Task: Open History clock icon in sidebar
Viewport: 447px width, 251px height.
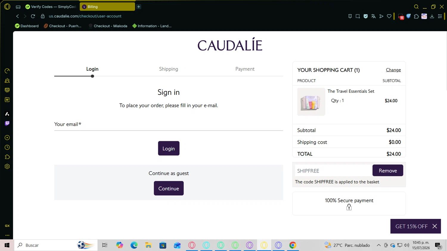Action: click(x=7, y=147)
